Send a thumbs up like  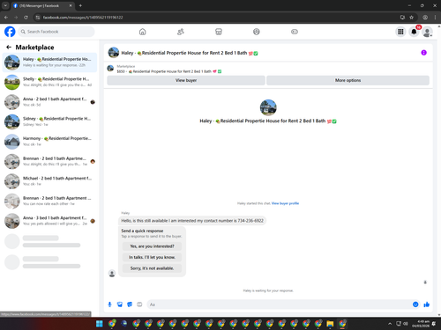(427, 304)
